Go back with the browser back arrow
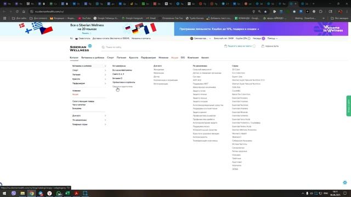351x197 pixels. [x=4, y=11]
